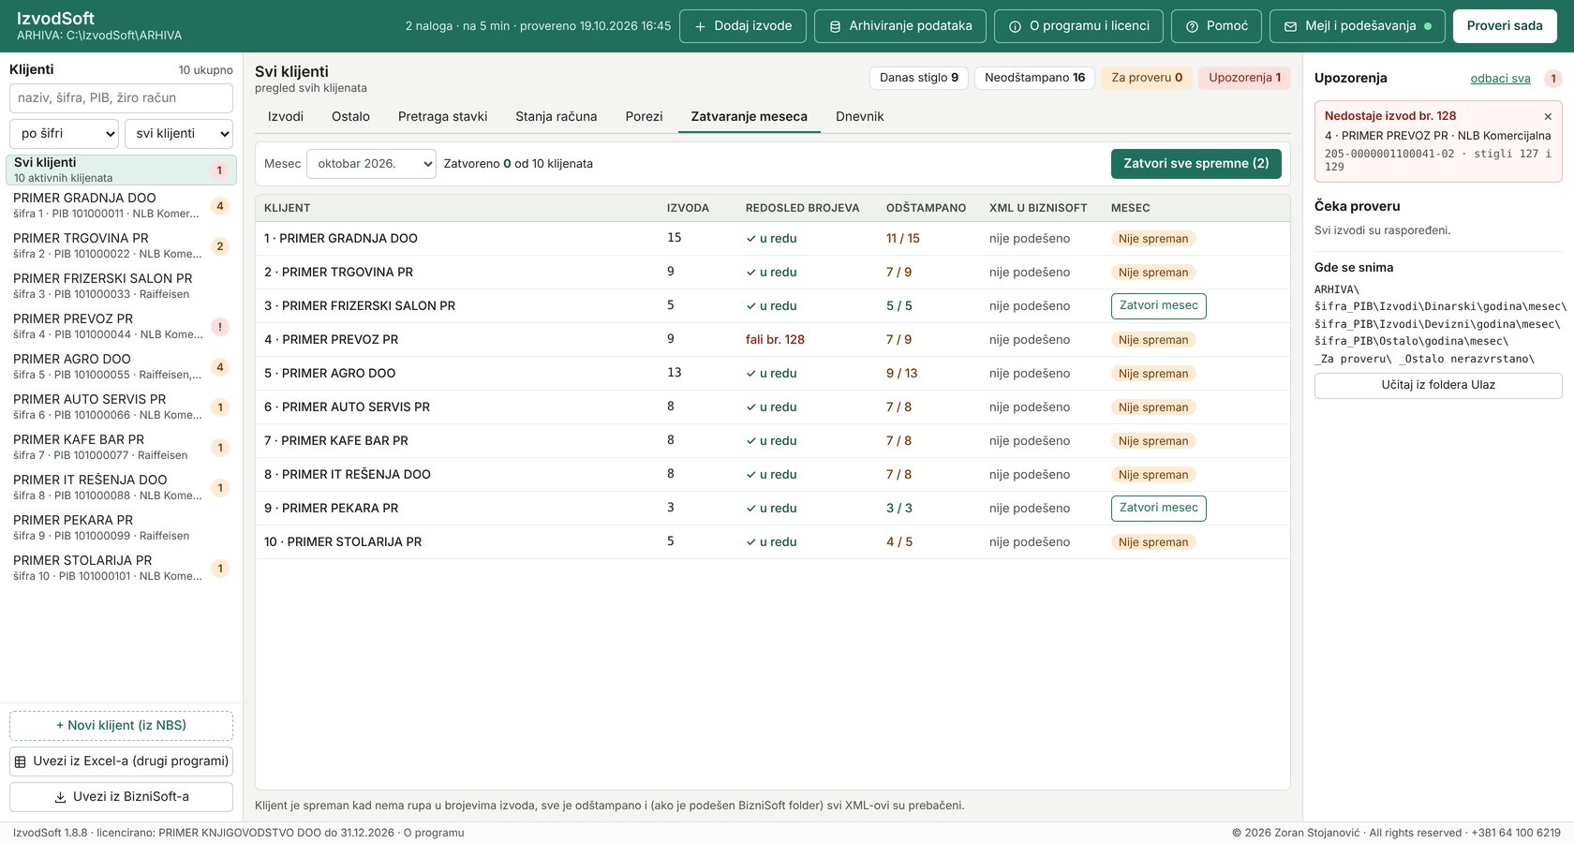Screen dimensions: 1574x843
Task: Open the Pretraga stavki tab
Action: coord(442,116)
